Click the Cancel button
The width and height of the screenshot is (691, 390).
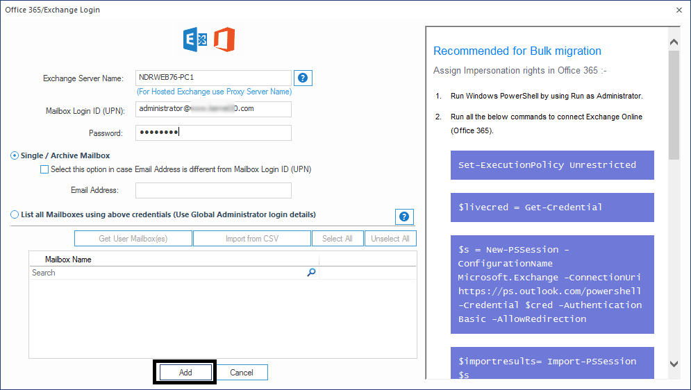pyautogui.click(x=242, y=373)
